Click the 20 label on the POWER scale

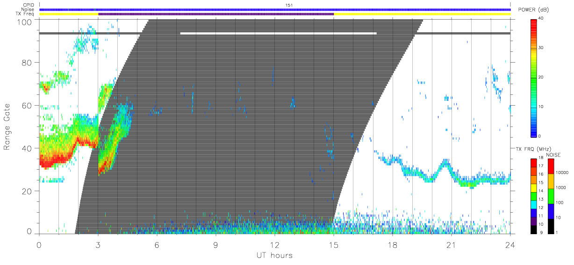[541, 77]
